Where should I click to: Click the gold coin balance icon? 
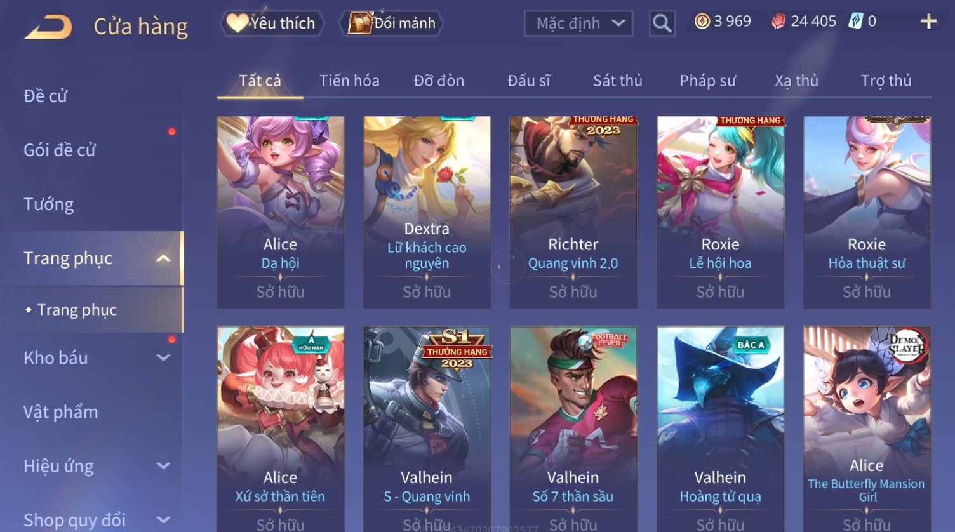[x=702, y=22]
